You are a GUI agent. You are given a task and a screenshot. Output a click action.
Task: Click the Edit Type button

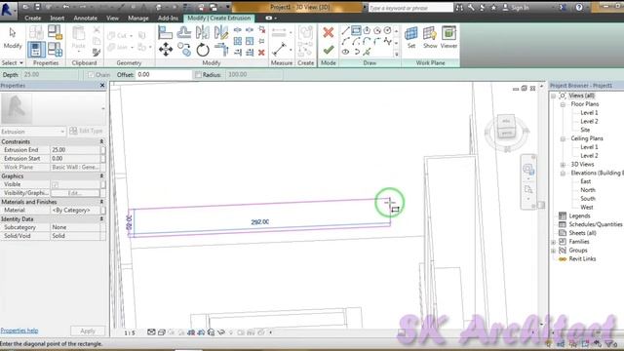coord(86,131)
